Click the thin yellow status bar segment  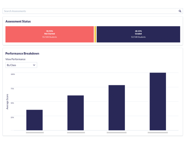(x=95, y=34)
